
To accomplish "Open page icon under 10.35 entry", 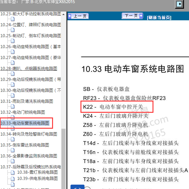I will [x=13, y=150].
